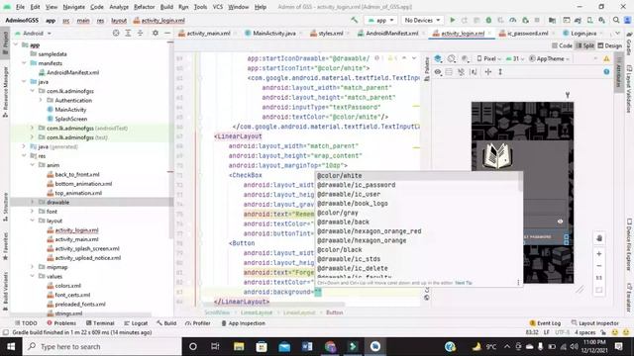634x356 pixels.
Task: Open the API 31 level dropdown
Action: pos(515,59)
